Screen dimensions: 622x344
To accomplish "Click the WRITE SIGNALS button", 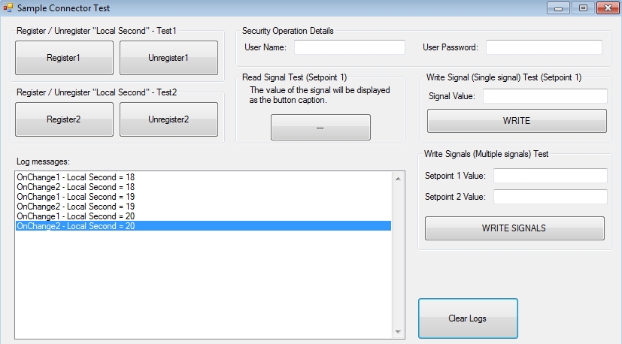I will point(514,228).
